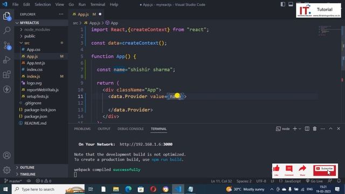Open the Terminal menu

coord(98,4)
